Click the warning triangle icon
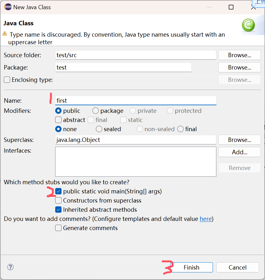265x280 pixels. pos(5,33)
